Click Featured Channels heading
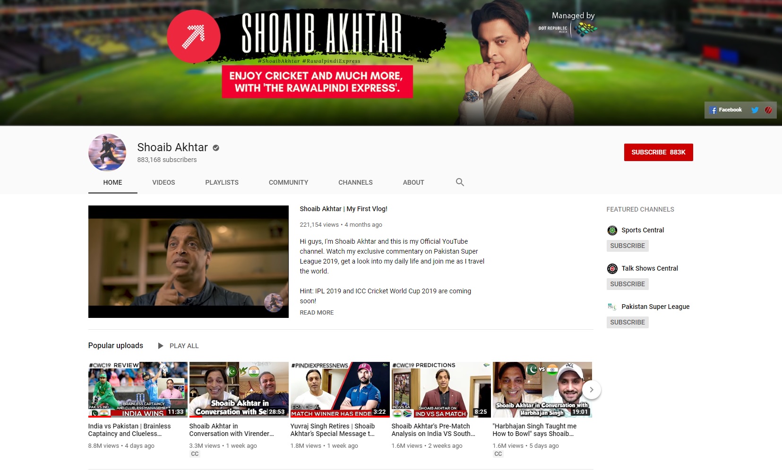Image resolution: width=782 pixels, height=470 pixels. coord(640,209)
